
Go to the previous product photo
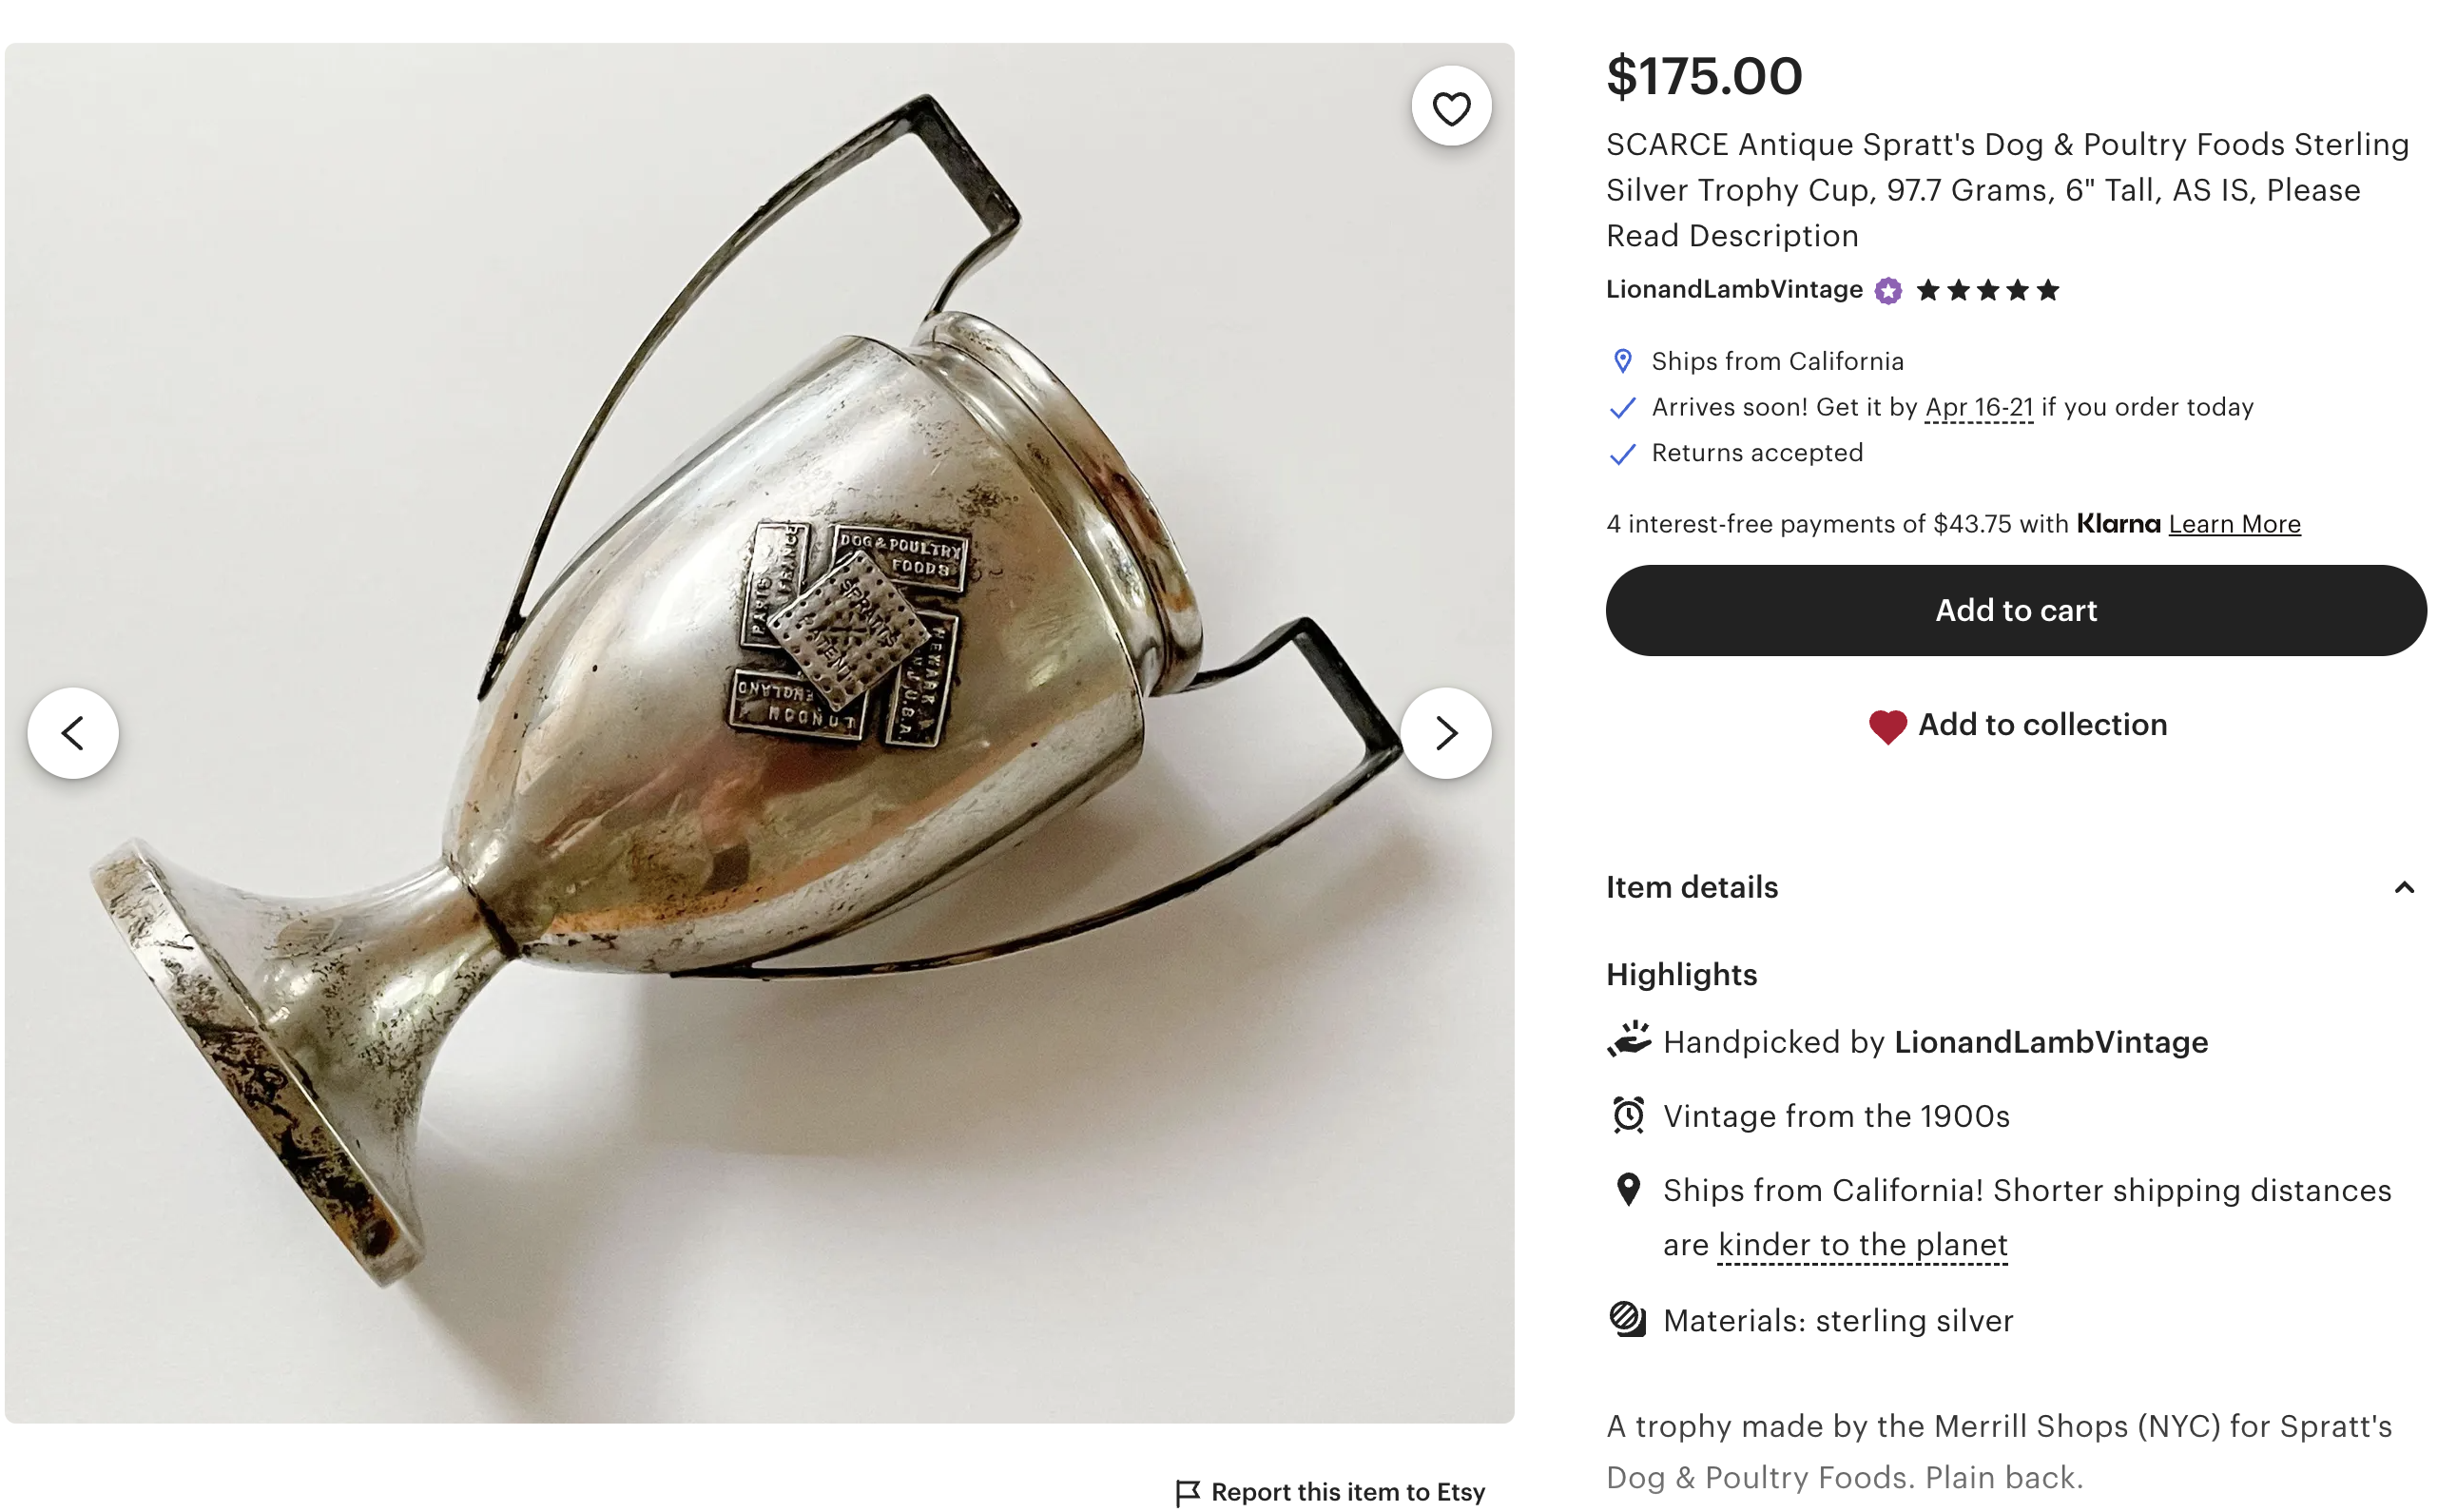click(x=73, y=733)
